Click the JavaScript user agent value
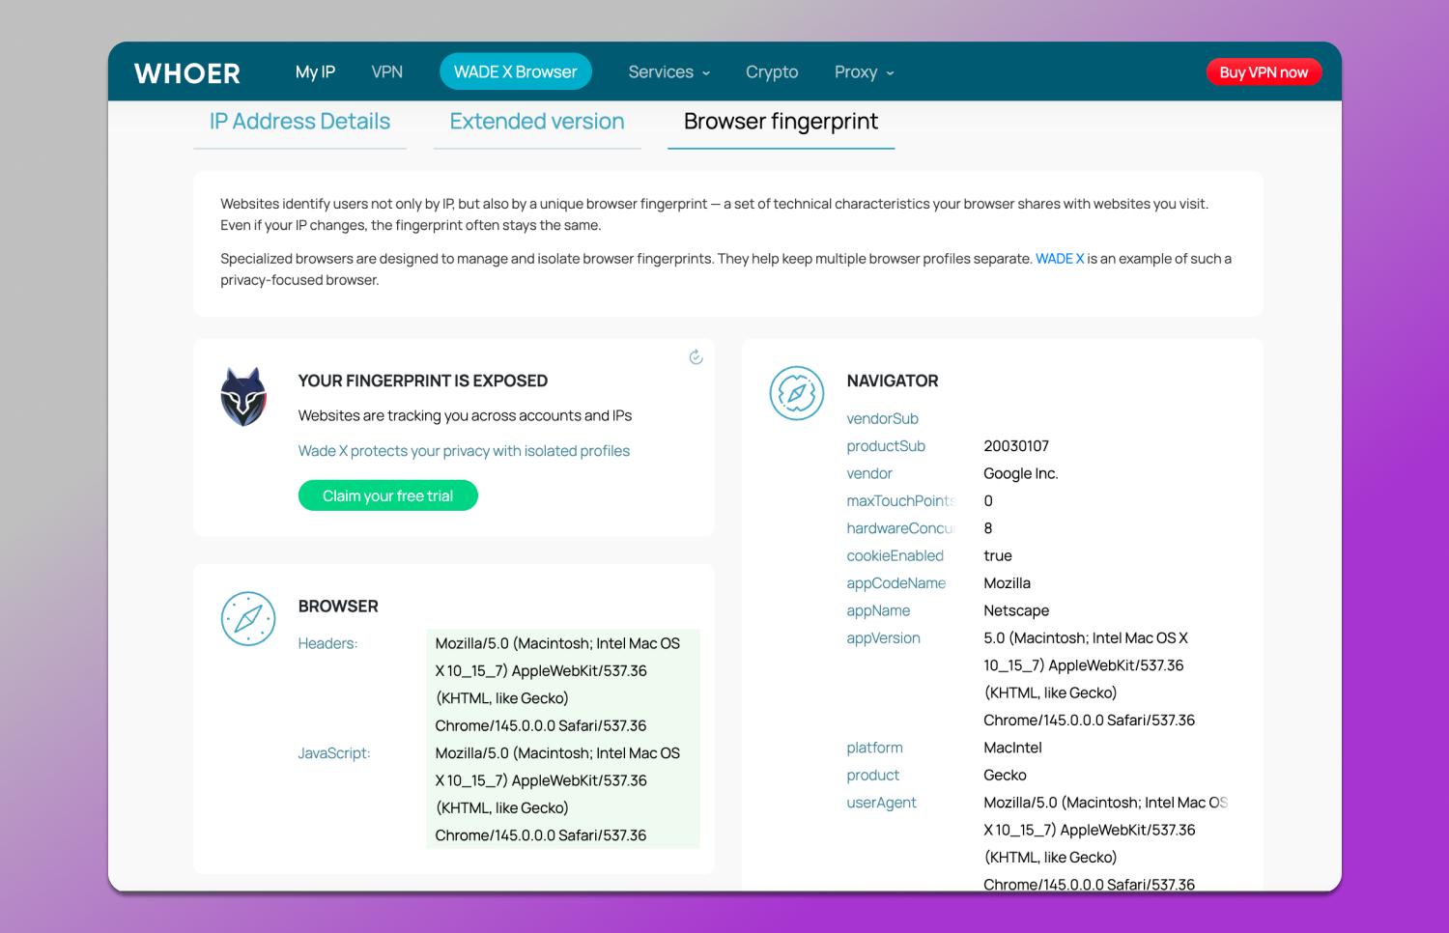 [x=557, y=794]
